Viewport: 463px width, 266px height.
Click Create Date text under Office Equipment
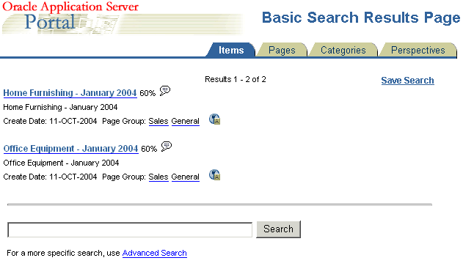50,177
